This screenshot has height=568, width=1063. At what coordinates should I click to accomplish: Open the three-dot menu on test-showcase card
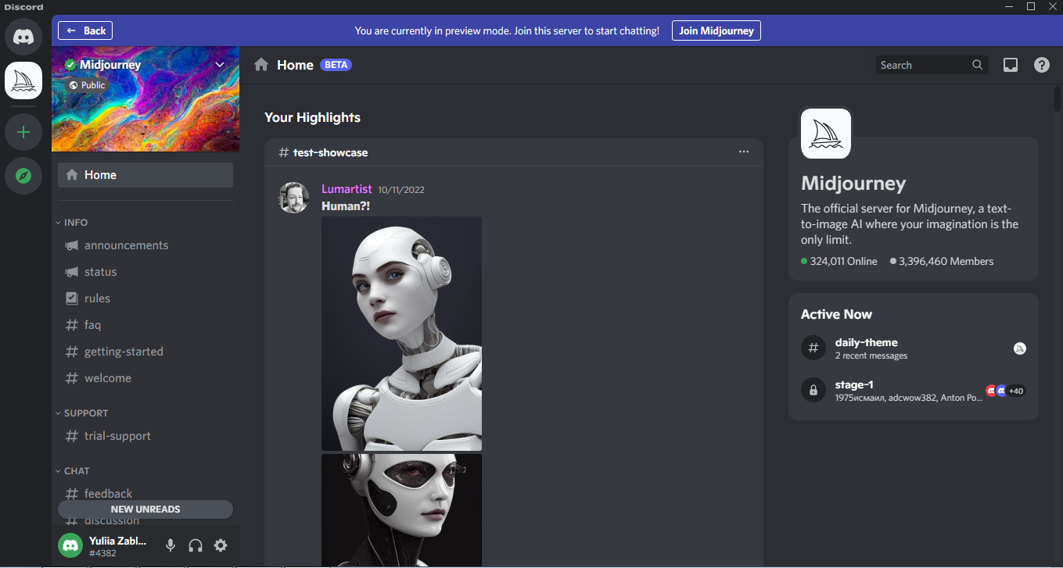pos(744,152)
